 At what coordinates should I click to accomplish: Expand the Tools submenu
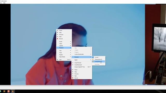pos(64,53)
